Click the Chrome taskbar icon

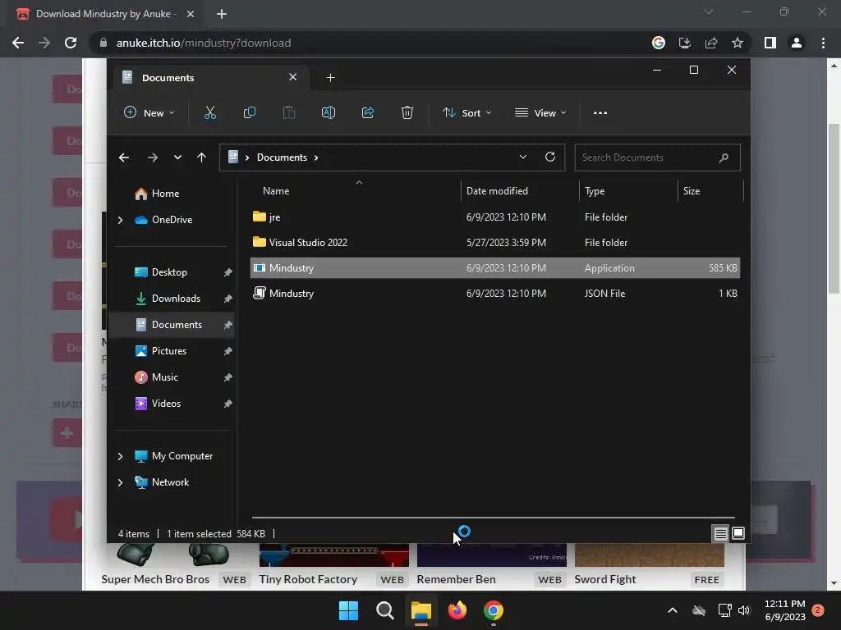[x=494, y=610]
